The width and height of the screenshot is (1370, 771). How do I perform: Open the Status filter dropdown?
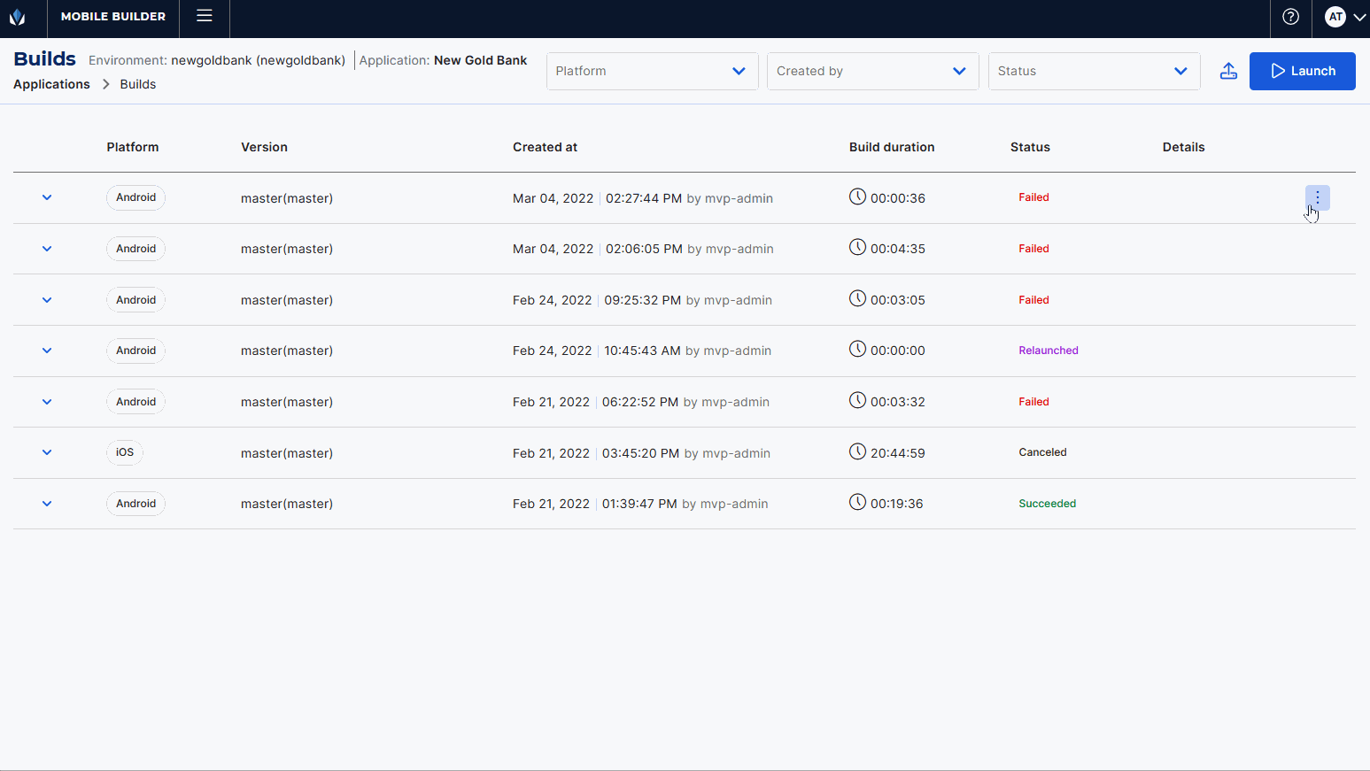point(1094,71)
